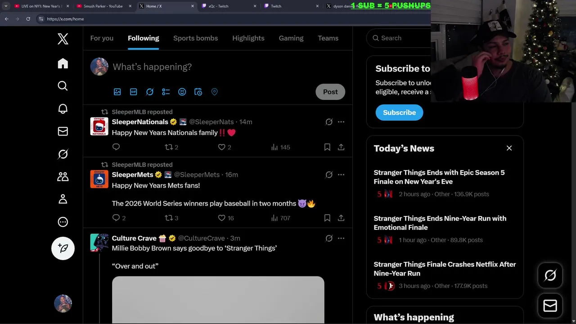This screenshot has width=576, height=324.
Task: Reply to SleeperNationals post
Action: [116, 147]
